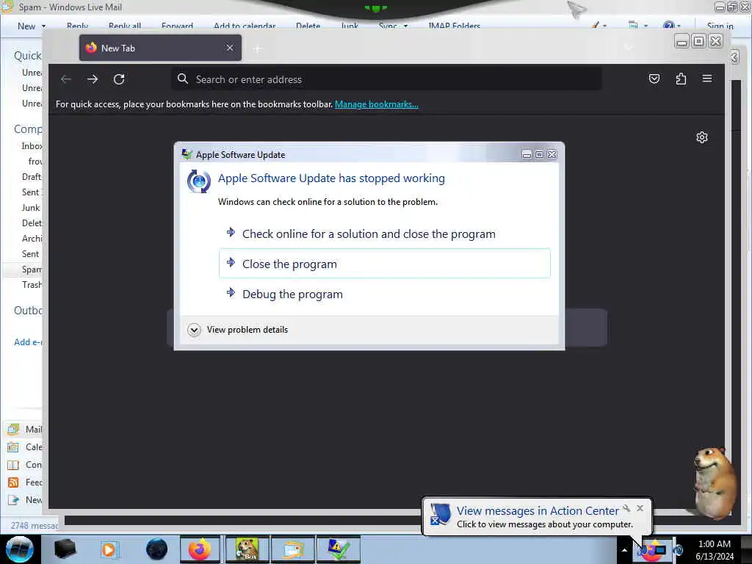Select the Drafts folder in Live Mail
Viewport: 752px width, 564px height.
pos(32,176)
